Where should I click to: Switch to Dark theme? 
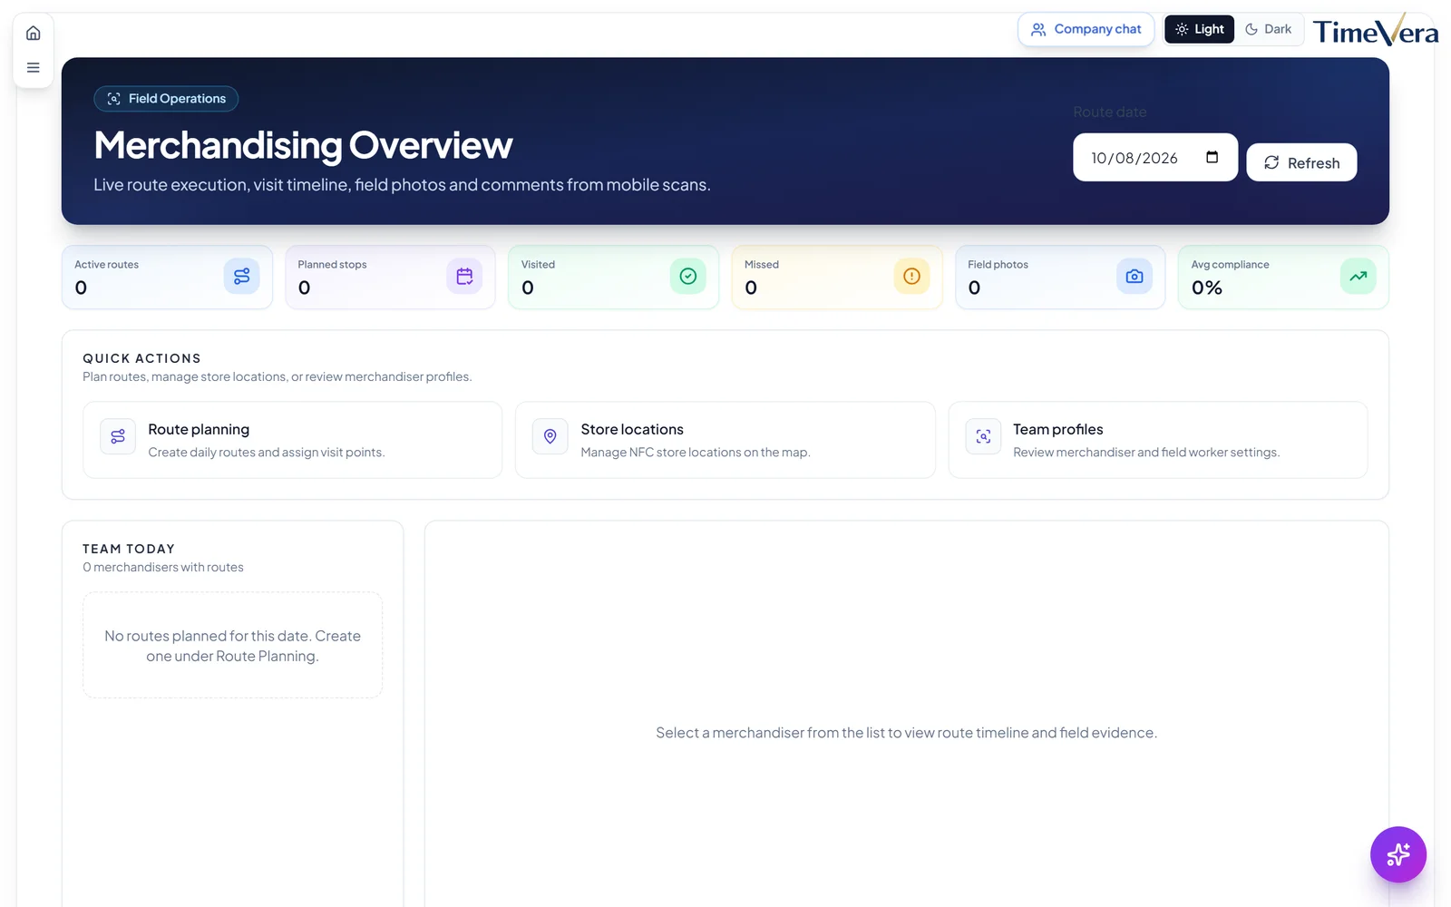1268,29
